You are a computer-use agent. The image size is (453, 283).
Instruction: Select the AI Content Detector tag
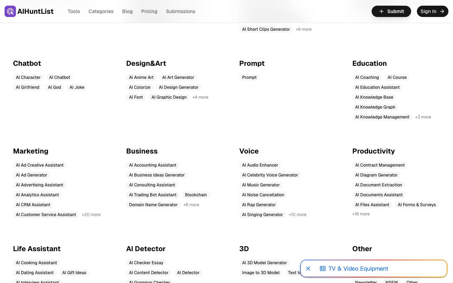(x=149, y=273)
